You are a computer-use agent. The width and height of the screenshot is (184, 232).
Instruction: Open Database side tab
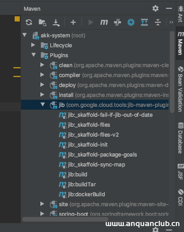[180, 138]
